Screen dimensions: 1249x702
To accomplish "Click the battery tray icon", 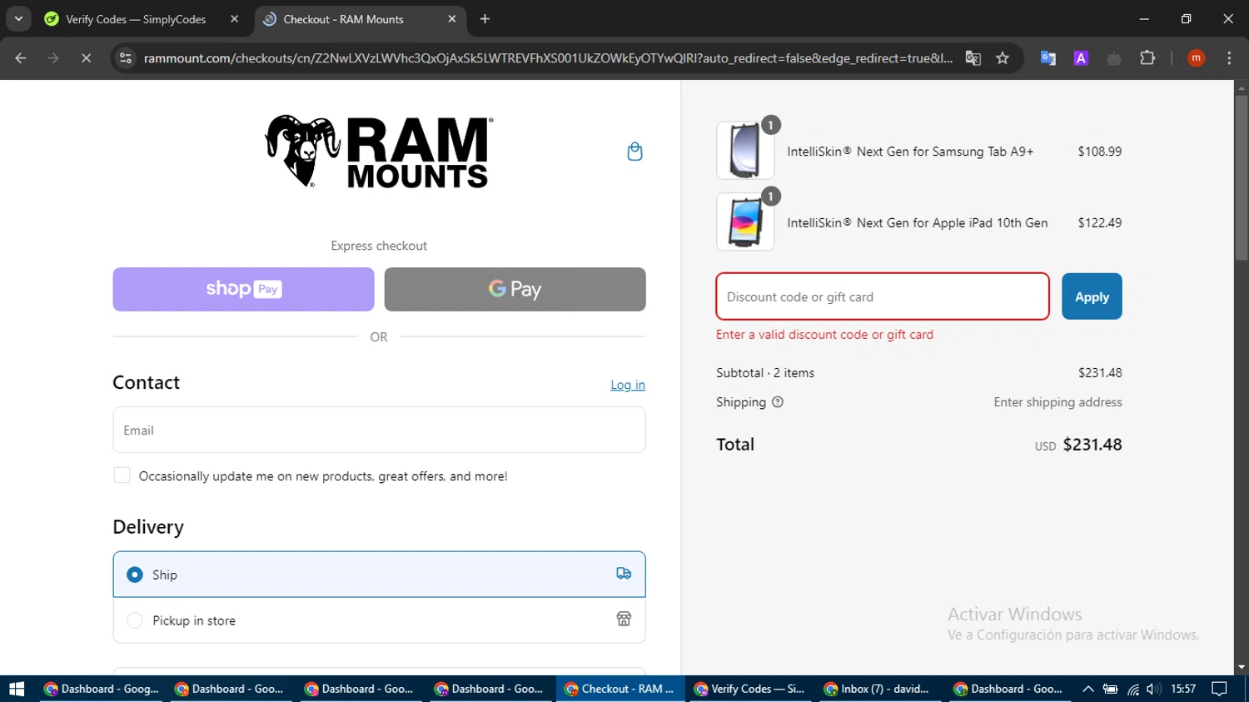I will pos(1110,689).
